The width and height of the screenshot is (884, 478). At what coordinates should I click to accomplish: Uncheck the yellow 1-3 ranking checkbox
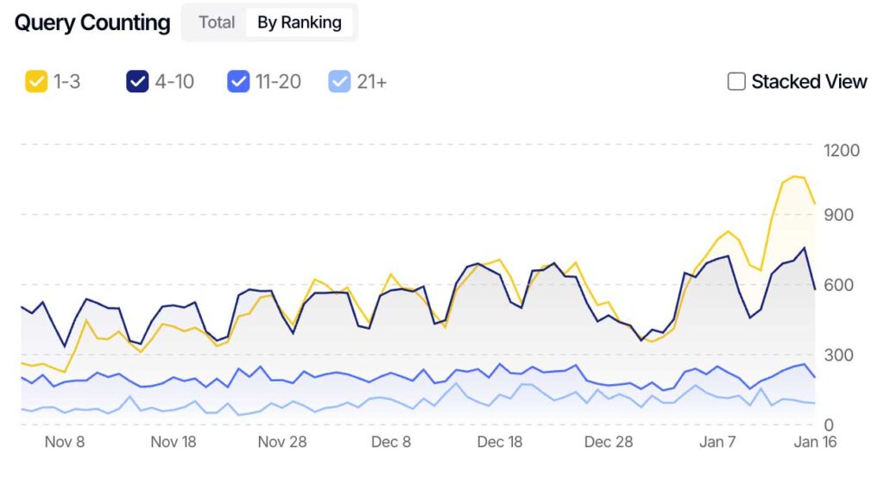coord(36,82)
